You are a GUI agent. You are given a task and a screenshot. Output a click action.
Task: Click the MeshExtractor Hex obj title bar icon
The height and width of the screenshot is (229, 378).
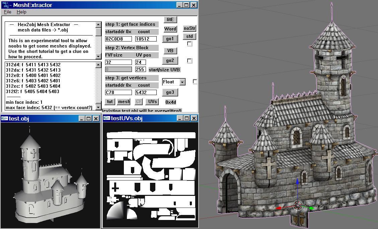(x=5, y=5)
